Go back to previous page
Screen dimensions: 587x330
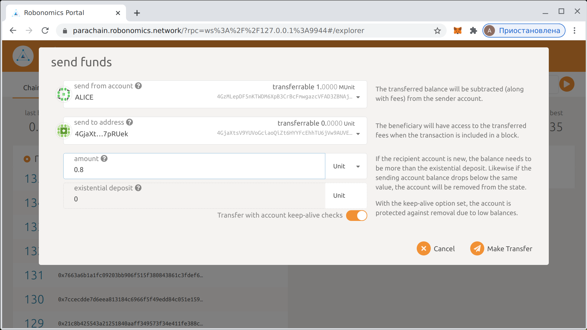[x=13, y=31]
